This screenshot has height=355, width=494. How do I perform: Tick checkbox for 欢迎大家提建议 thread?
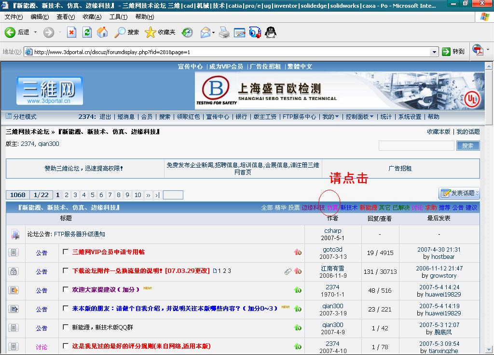[x=66, y=289]
